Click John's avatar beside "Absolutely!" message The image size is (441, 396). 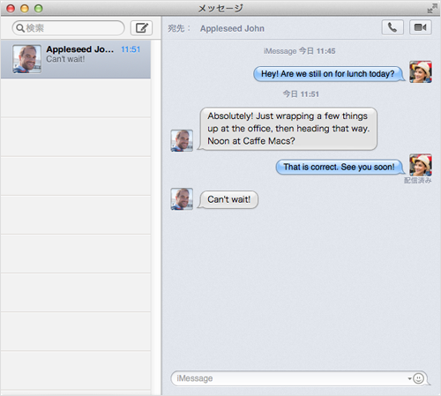[x=182, y=140]
